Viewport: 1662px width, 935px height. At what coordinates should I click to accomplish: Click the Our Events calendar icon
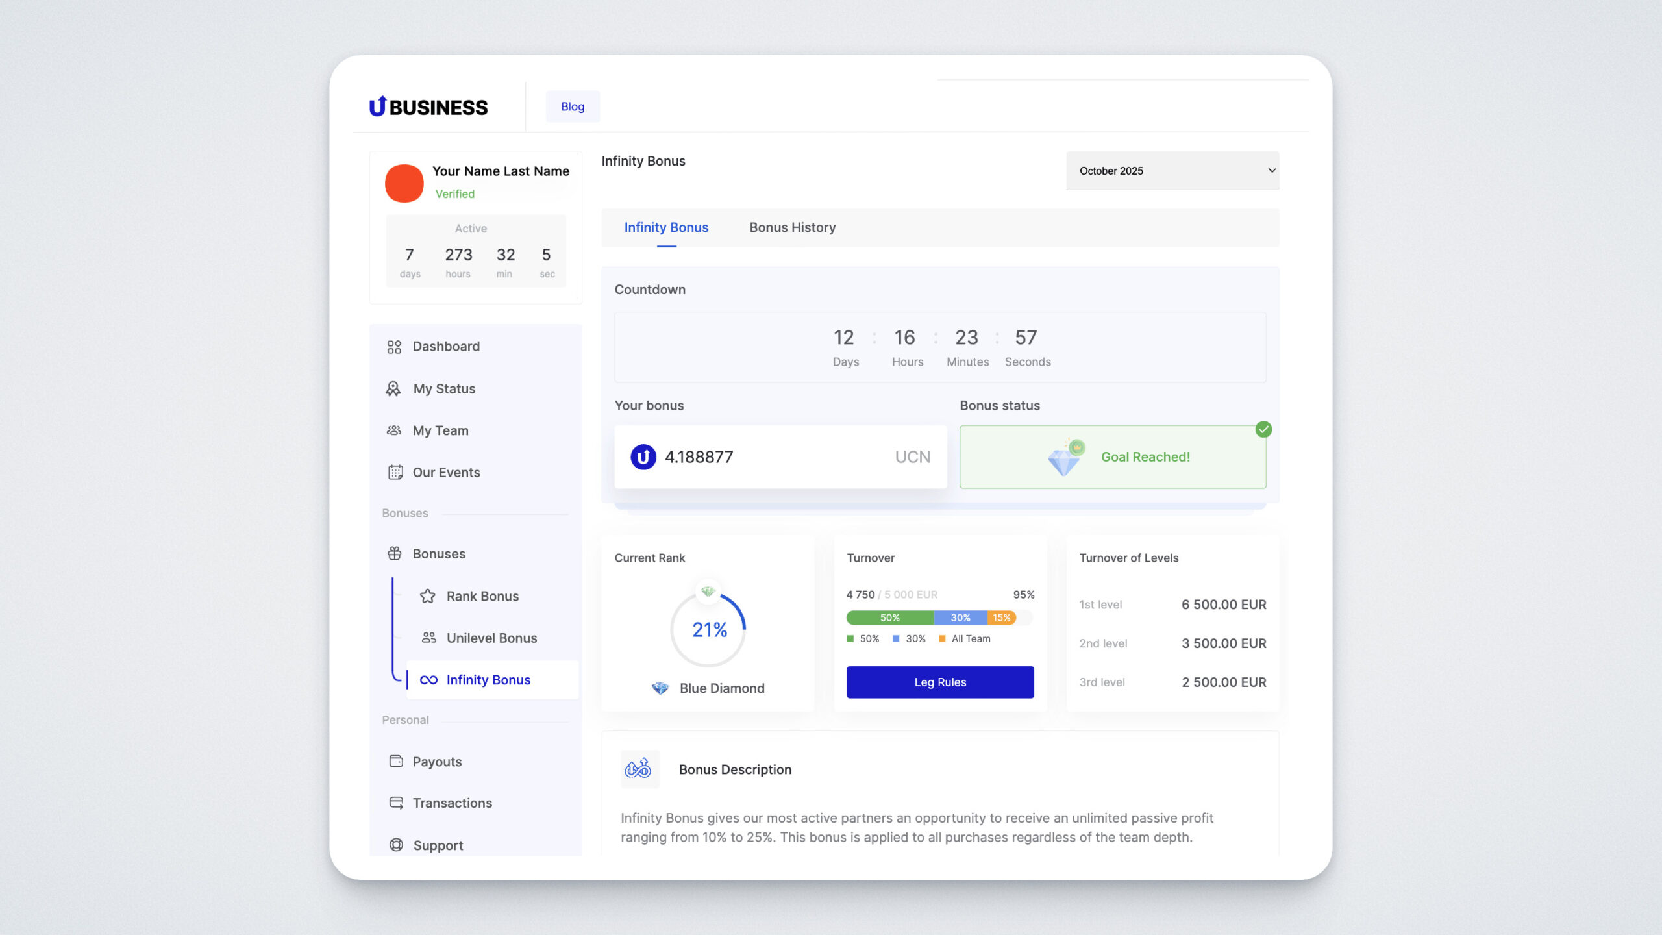click(395, 472)
